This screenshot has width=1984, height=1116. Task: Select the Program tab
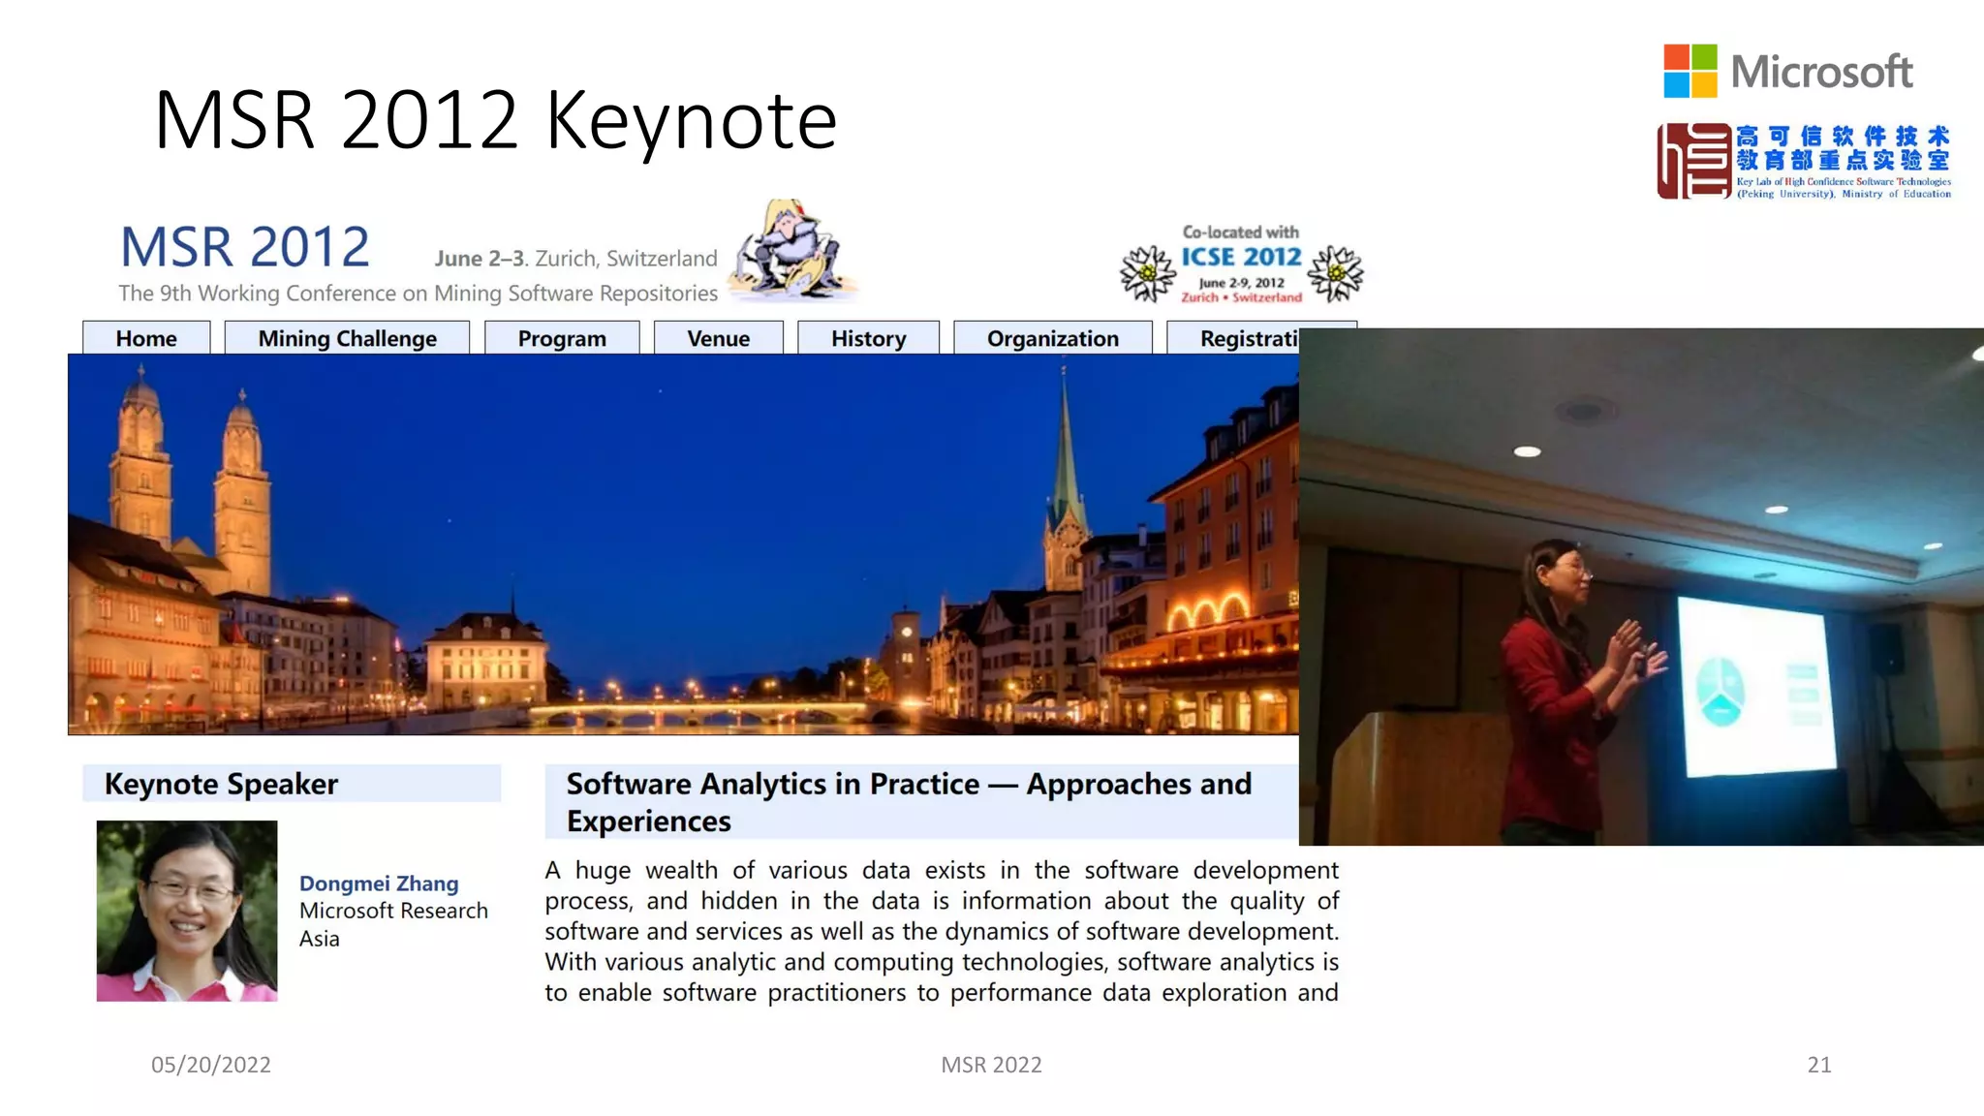[x=562, y=338]
